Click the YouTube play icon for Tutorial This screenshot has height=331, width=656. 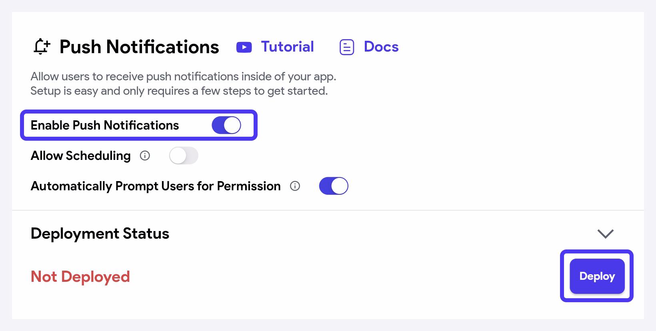coord(244,47)
